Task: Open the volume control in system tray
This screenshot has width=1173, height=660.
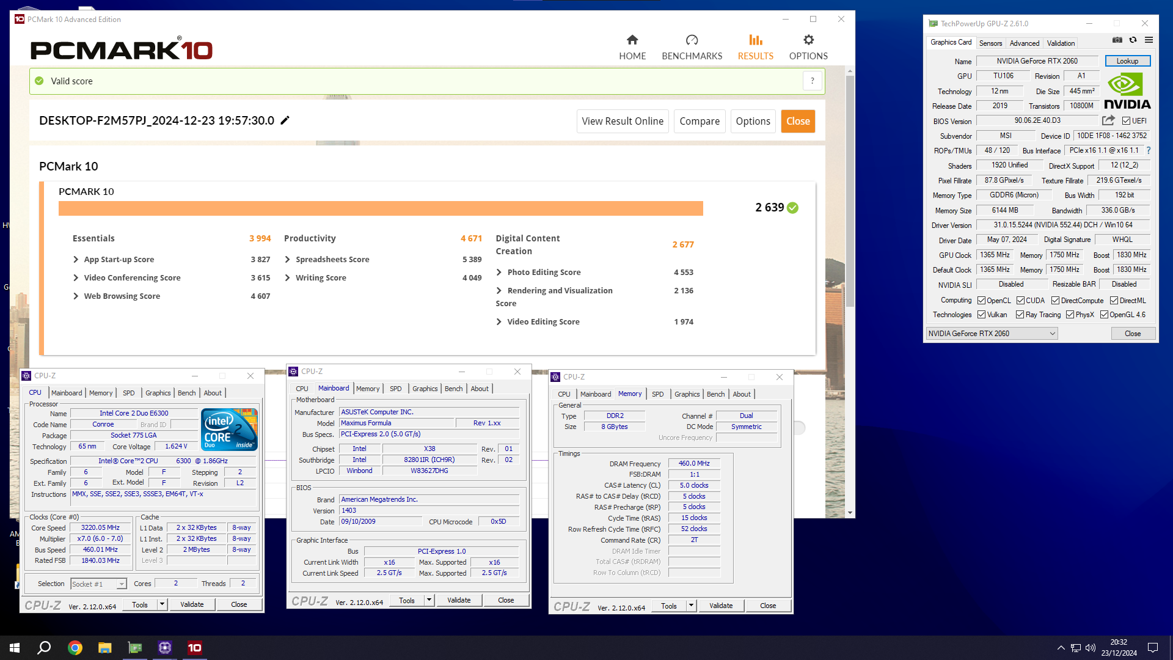Action: click(1091, 648)
